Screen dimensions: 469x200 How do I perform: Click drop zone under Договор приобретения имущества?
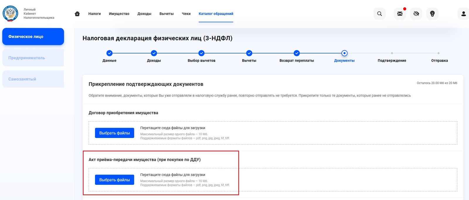tap(273, 133)
